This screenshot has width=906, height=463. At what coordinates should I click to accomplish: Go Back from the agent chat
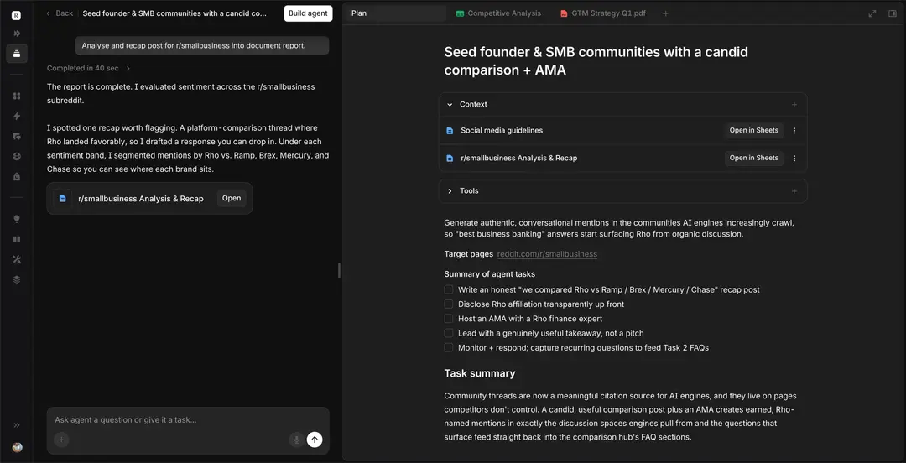[60, 13]
